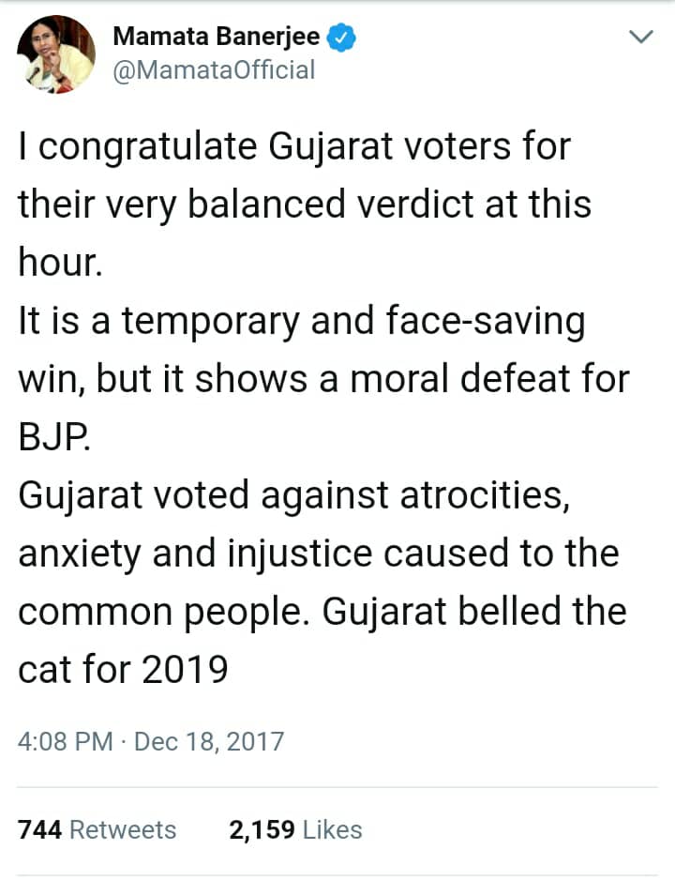The width and height of the screenshot is (675, 880).
Task: Open the @MamataOfficial handle link
Action: (x=214, y=70)
